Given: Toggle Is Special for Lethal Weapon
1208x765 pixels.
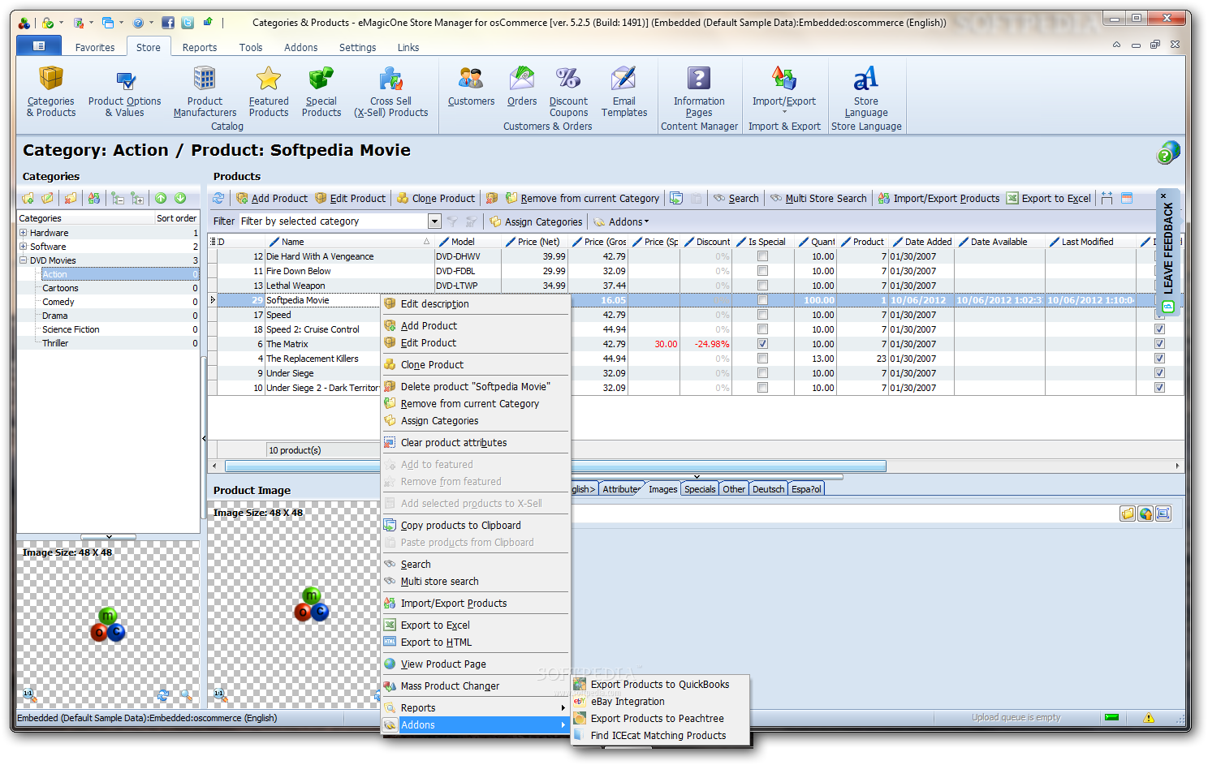Looking at the screenshot, I should pos(762,286).
